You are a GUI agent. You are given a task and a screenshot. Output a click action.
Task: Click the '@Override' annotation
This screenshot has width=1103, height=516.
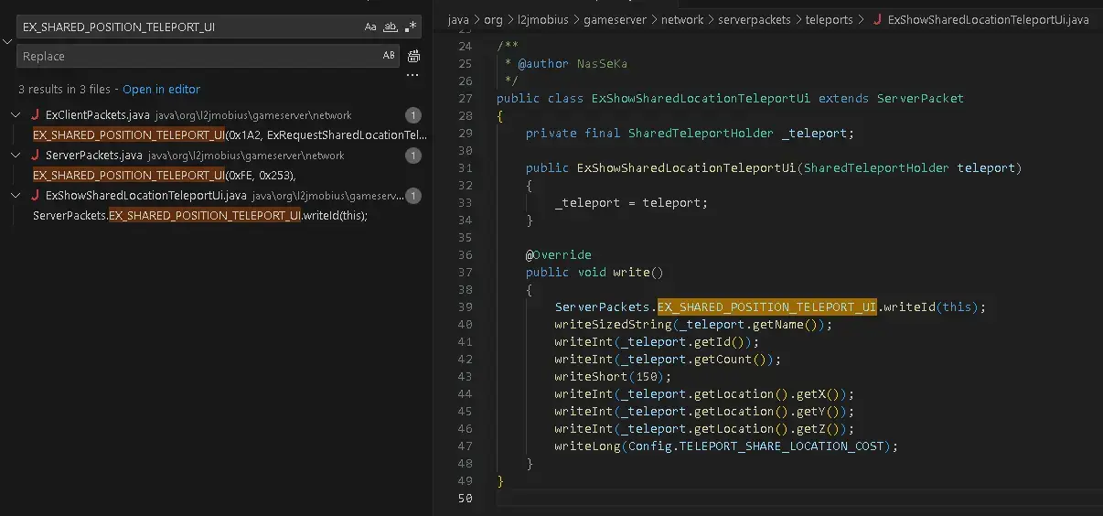click(558, 254)
